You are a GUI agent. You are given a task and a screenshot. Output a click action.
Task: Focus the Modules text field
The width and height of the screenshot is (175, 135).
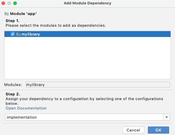pyautogui.click(x=98, y=85)
